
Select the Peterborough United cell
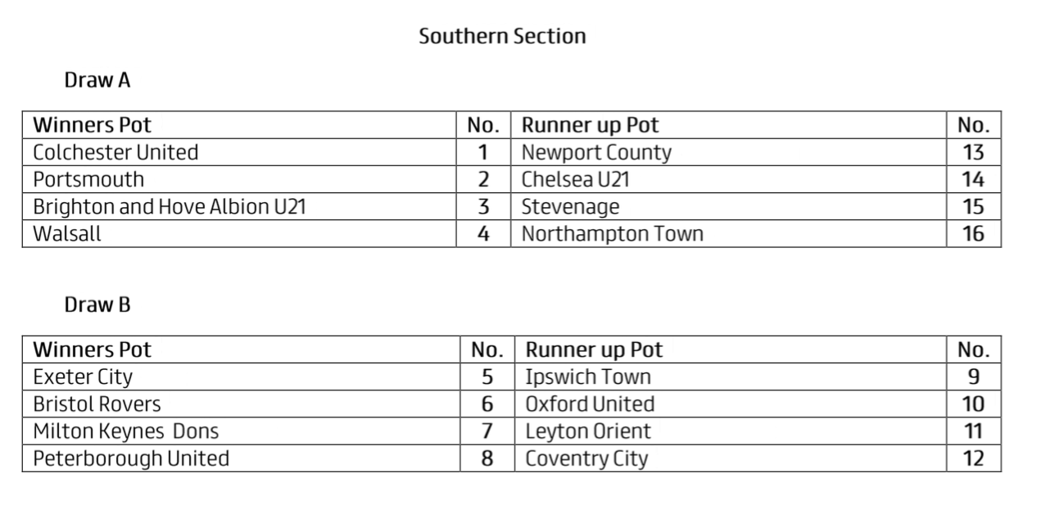131,458
